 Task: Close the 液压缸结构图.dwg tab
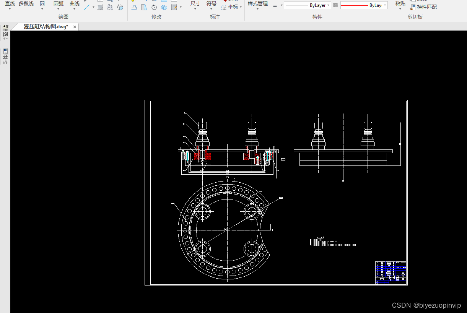75,27
